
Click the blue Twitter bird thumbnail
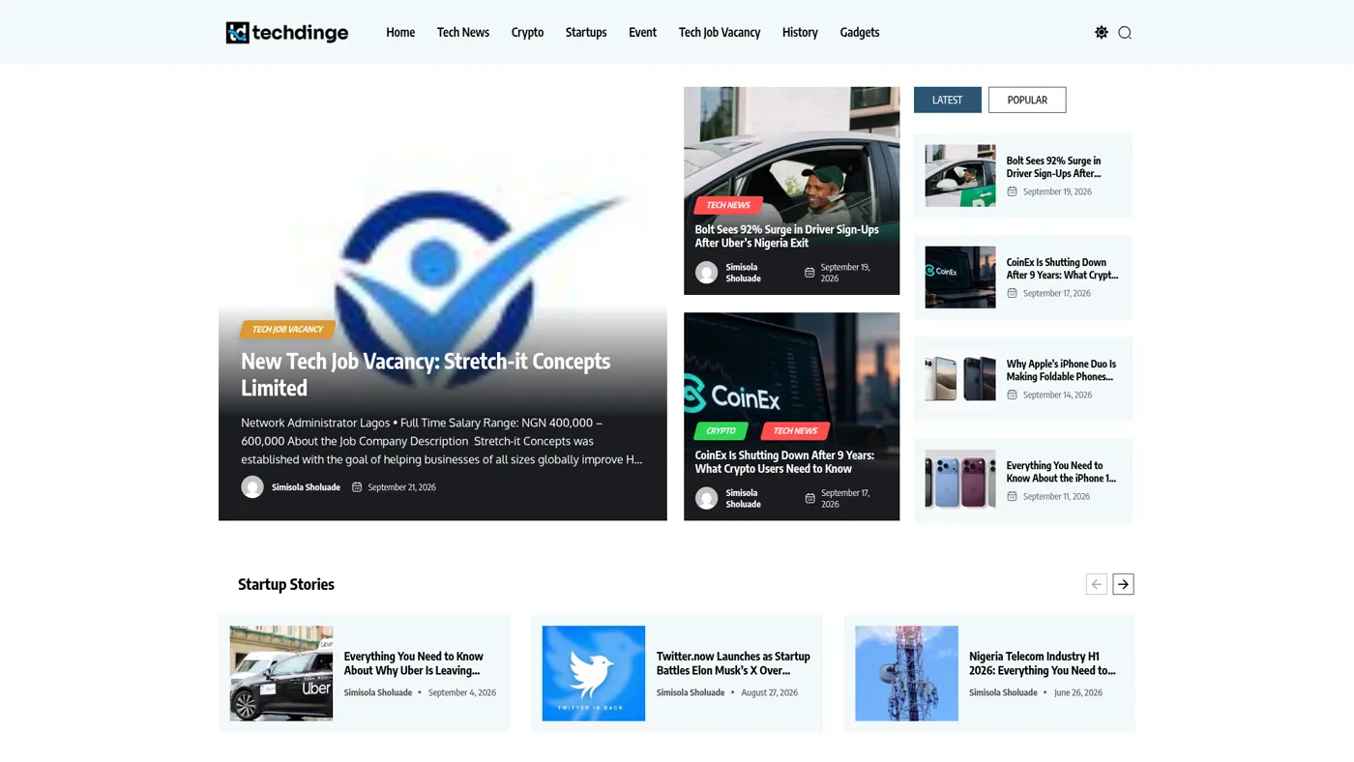point(594,673)
